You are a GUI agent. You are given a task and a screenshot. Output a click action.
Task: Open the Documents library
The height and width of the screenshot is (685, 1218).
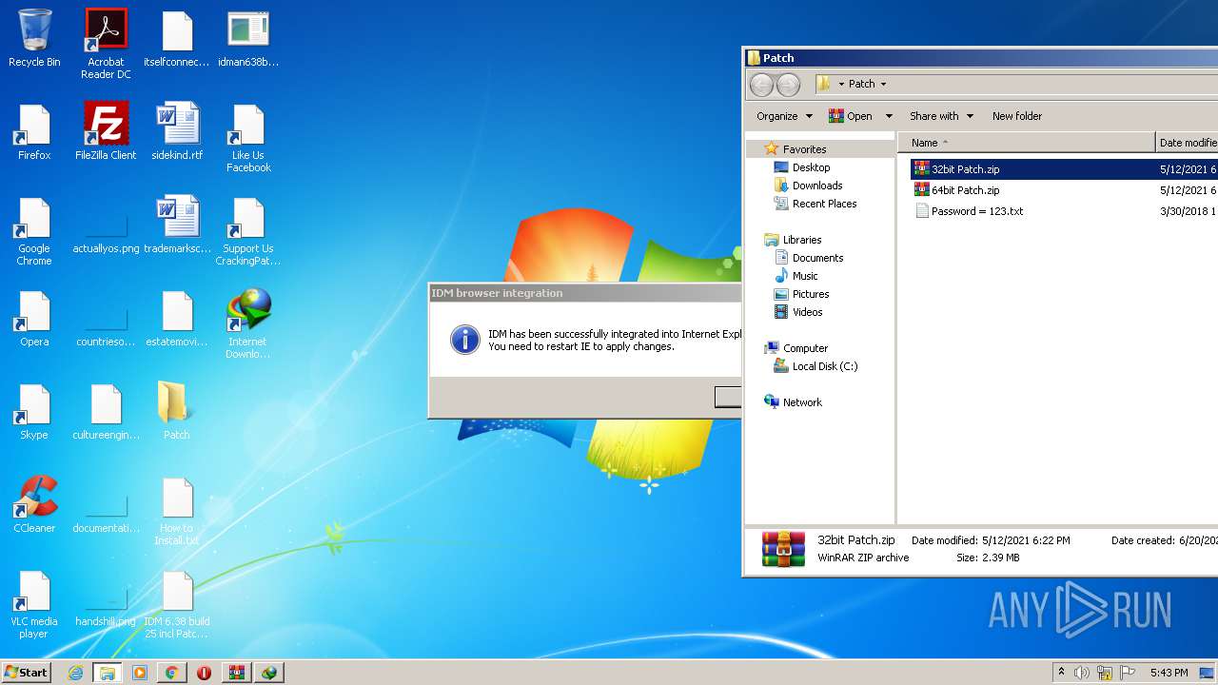click(x=817, y=258)
